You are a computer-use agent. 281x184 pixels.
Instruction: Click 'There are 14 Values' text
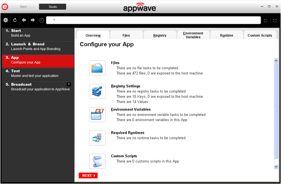[x=132, y=102]
